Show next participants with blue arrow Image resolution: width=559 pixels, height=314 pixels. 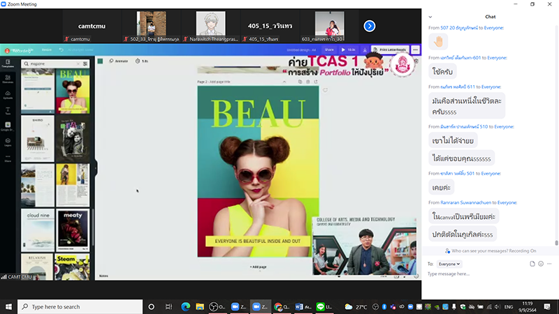(370, 26)
